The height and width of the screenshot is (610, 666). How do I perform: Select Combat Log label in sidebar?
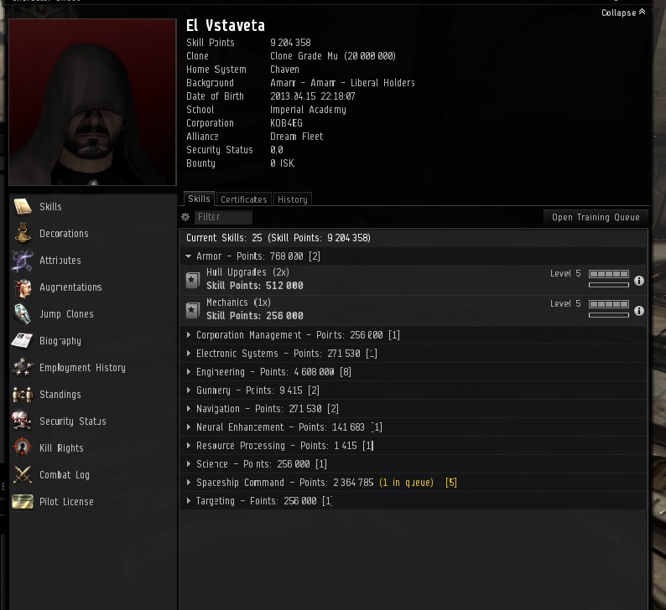tap(65, 475)
